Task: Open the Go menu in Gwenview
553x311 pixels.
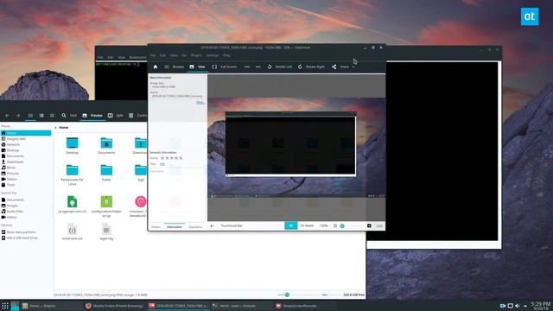Action: (x=184, y=55)
